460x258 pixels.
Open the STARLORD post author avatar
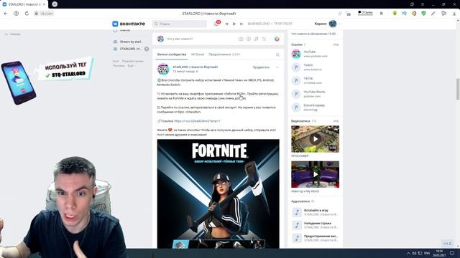point(163,69)
